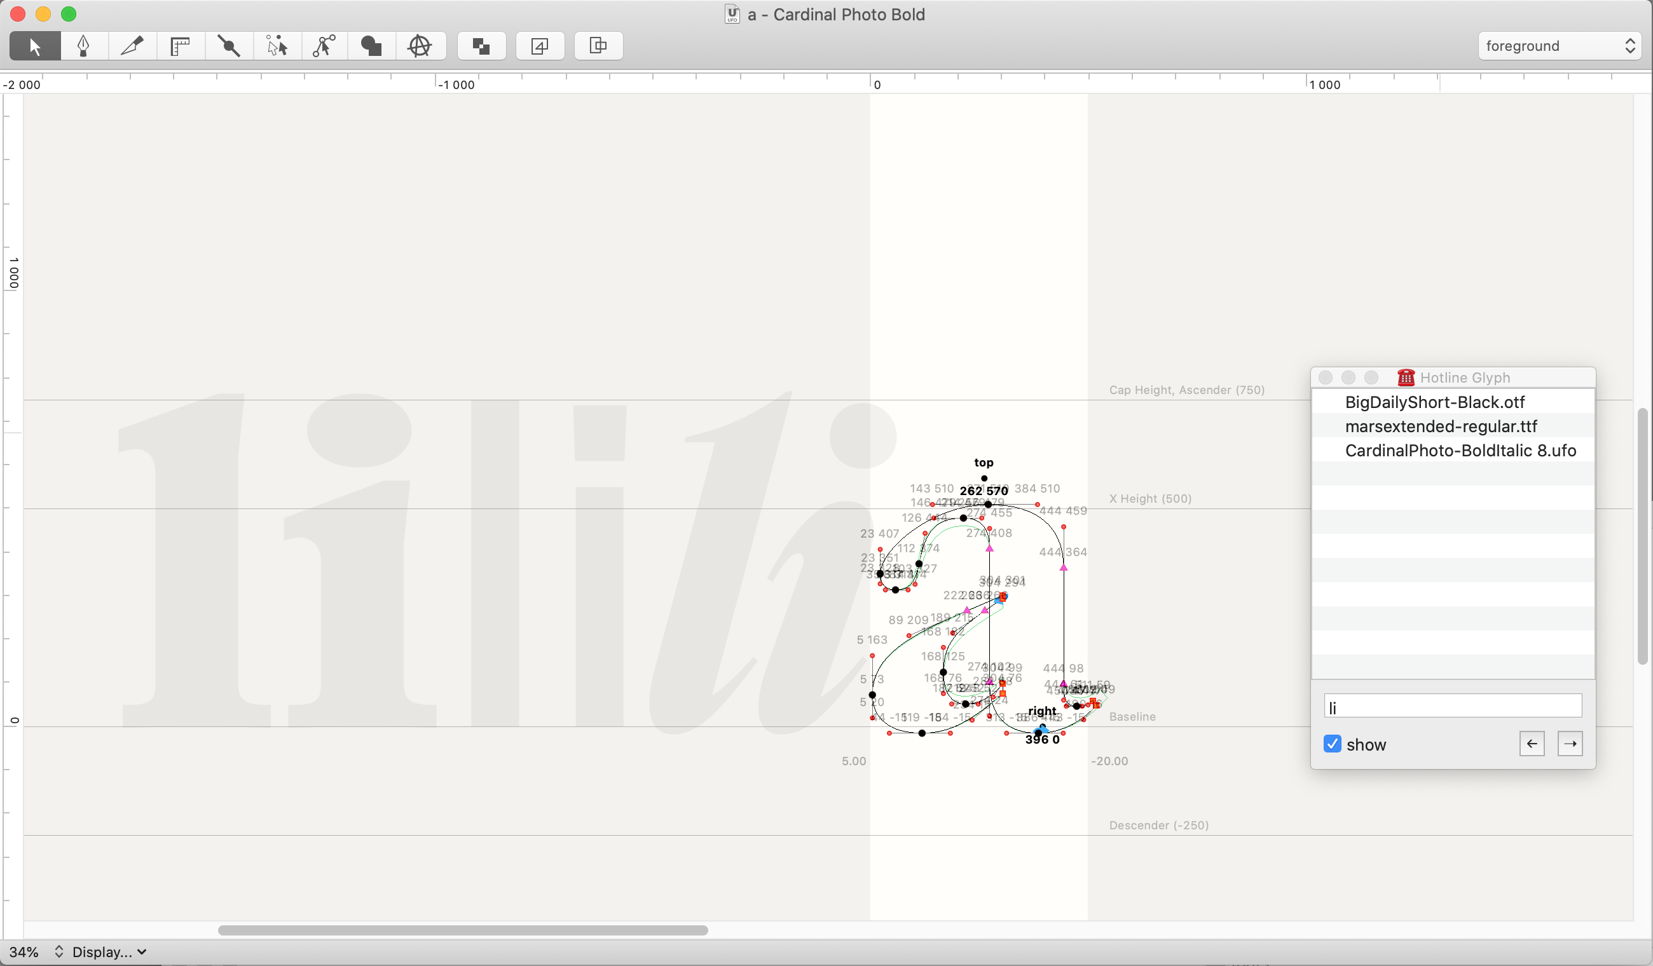Select the Knife tool
The height and width of the screenshot is (966, 1653).
[131, 46]
